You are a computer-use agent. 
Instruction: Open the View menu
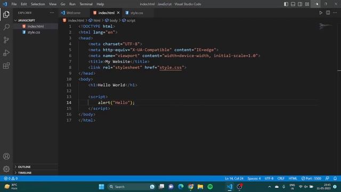pos(53,4)
